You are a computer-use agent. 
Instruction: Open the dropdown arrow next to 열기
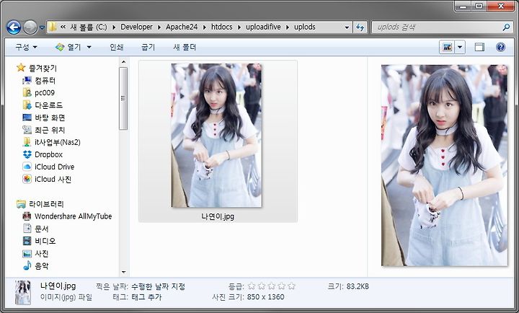coord(89,47)
